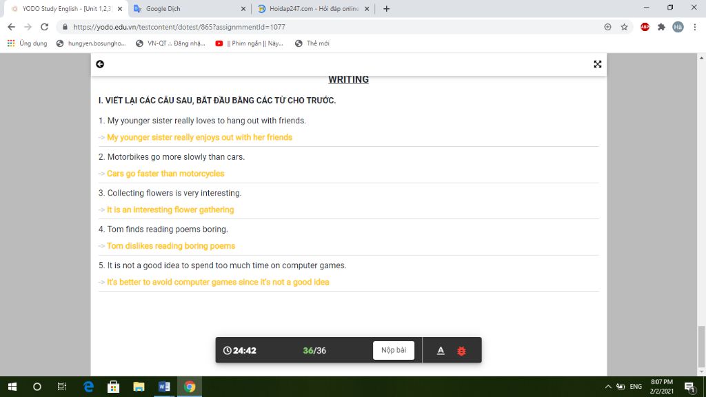Open the text formatting A icon
706x397 pixels.
click(x=441, y=350)
